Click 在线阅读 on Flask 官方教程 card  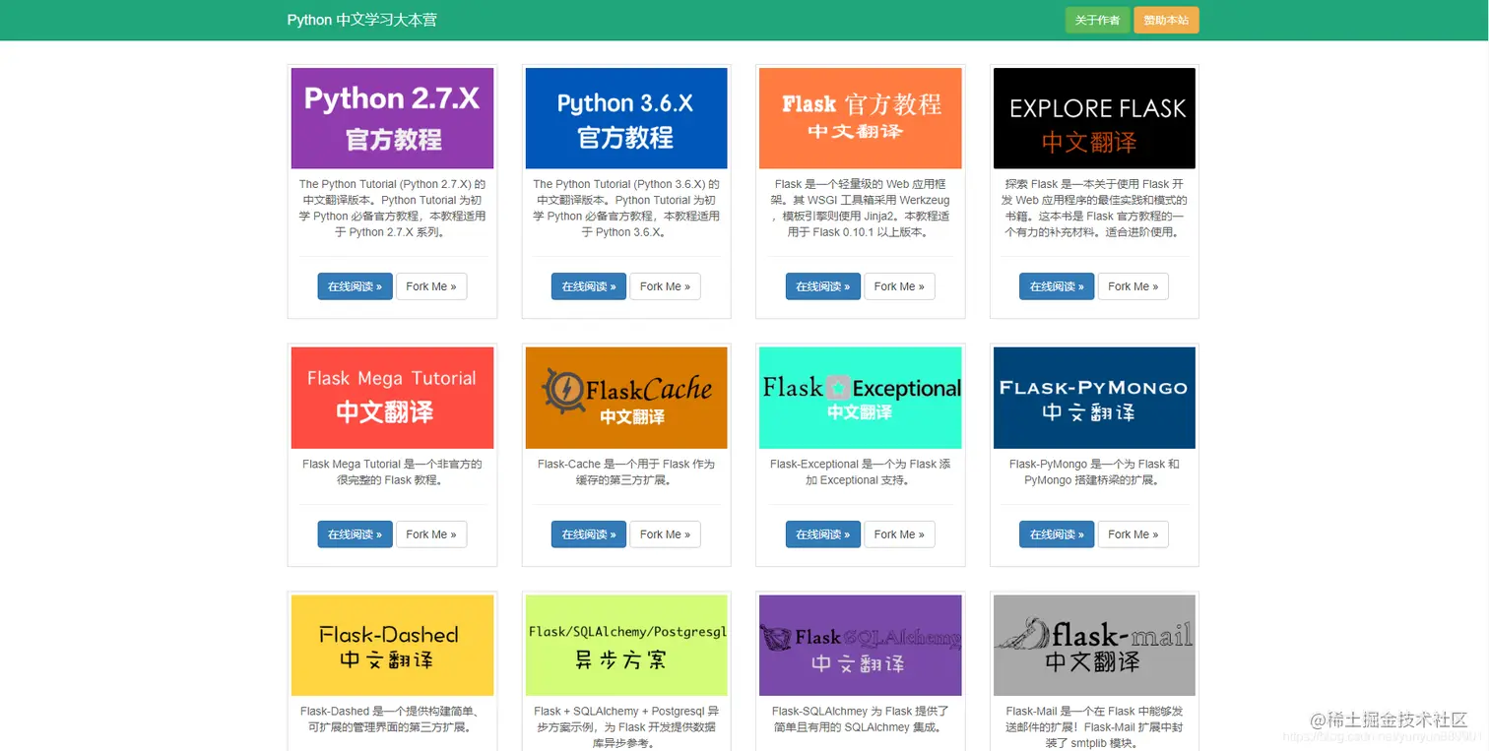click(x=822, y=286)
